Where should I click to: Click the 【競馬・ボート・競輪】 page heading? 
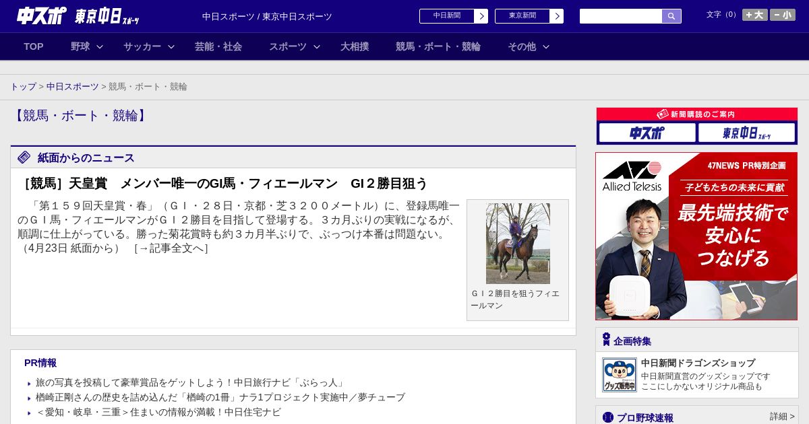[80, 115]
